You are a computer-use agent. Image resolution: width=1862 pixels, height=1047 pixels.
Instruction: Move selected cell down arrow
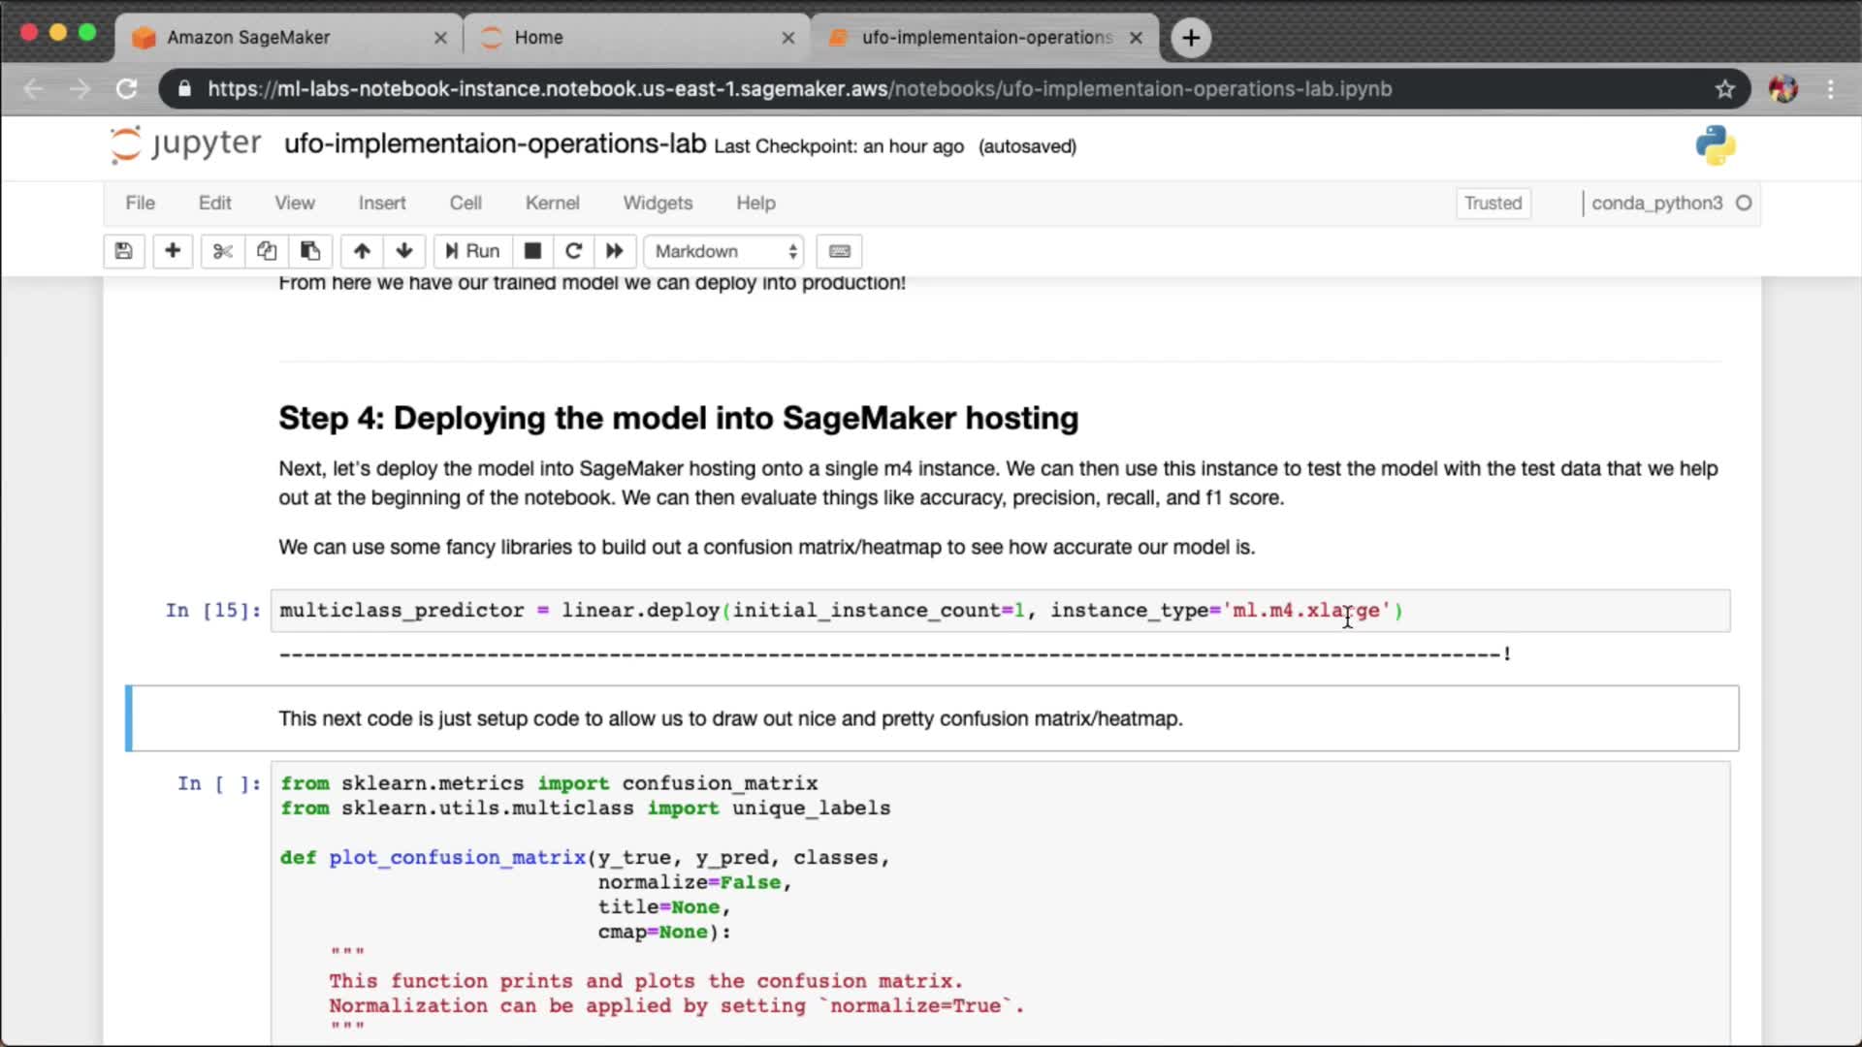click(404, 251)
